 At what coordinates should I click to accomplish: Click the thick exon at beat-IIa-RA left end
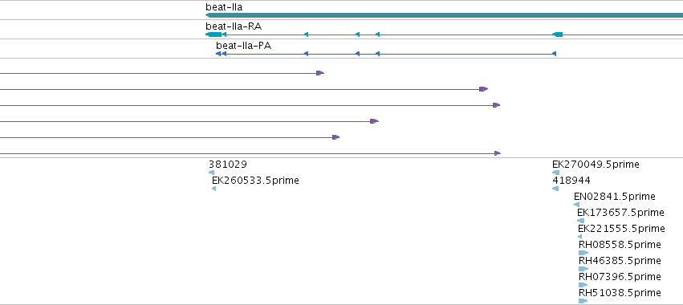click(213, 35)
